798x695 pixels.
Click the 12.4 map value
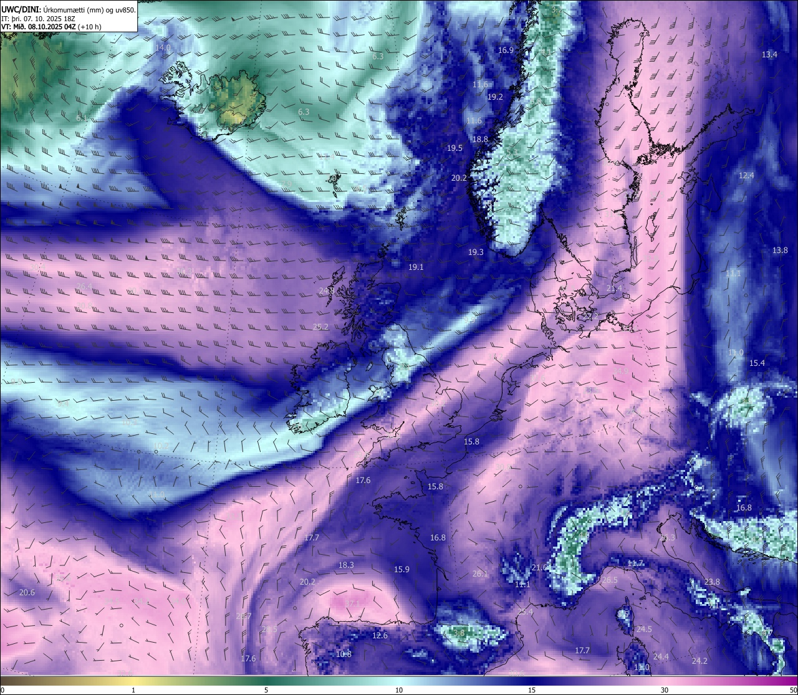coord(746,175)
